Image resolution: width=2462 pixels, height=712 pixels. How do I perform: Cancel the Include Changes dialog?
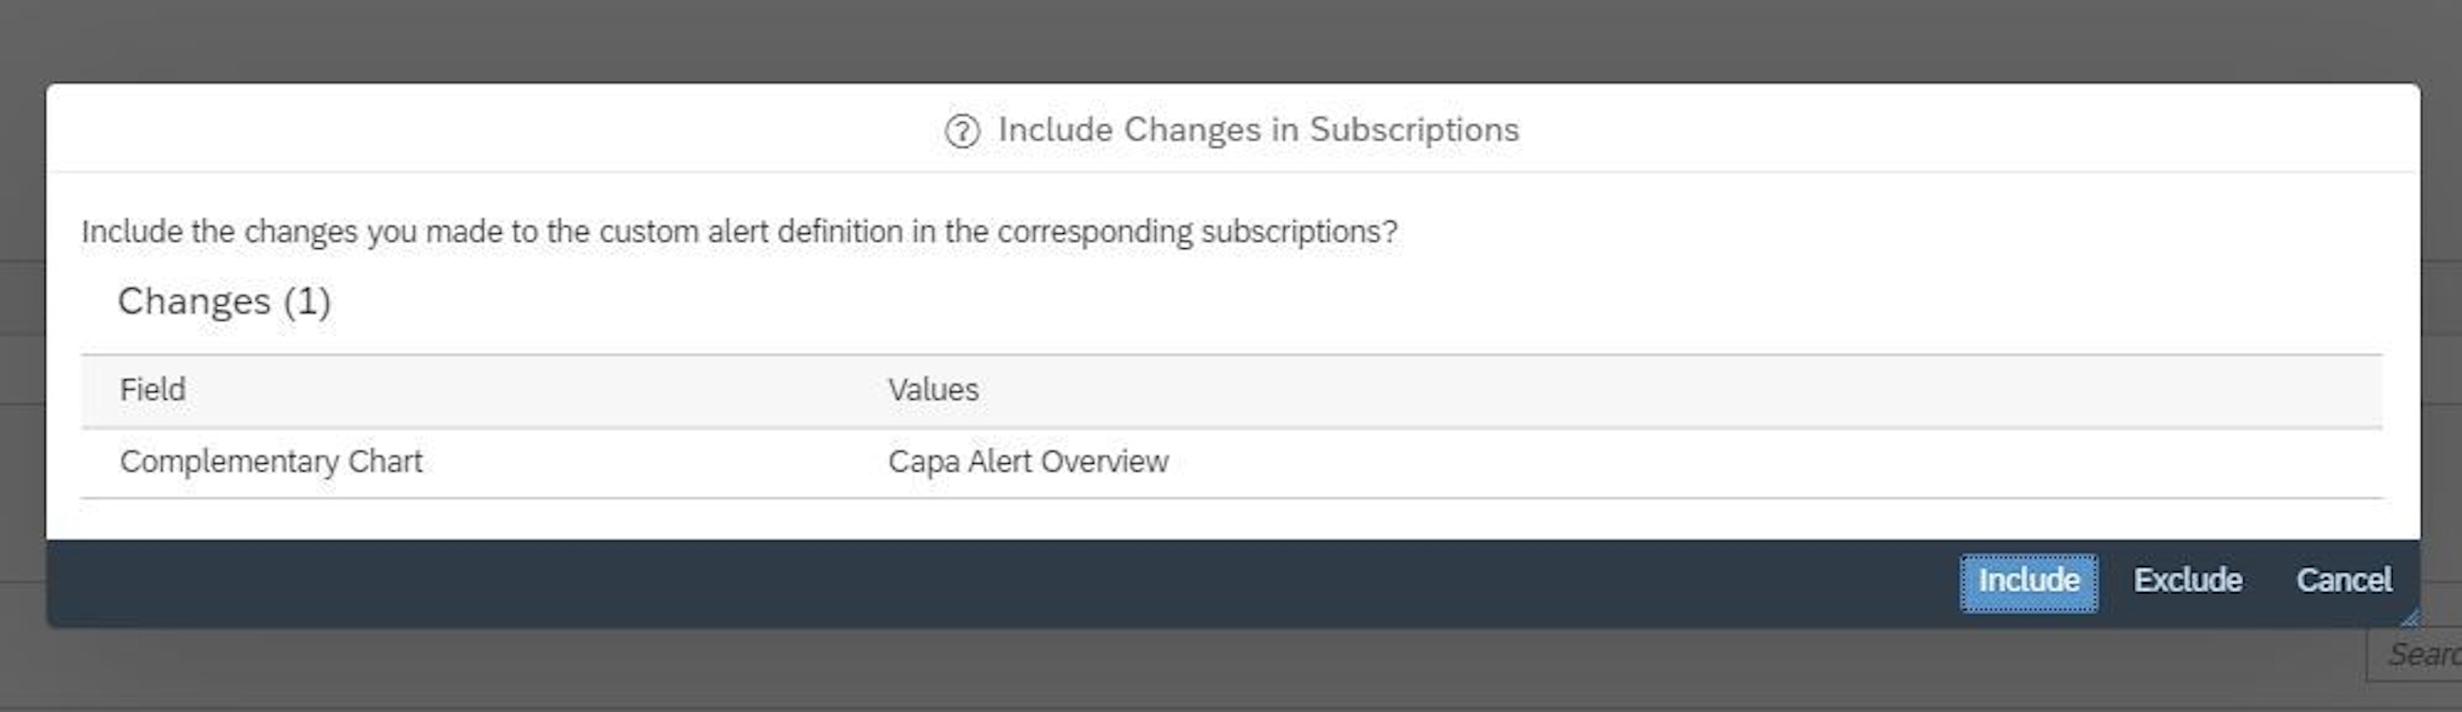[x=2344, y=580]
